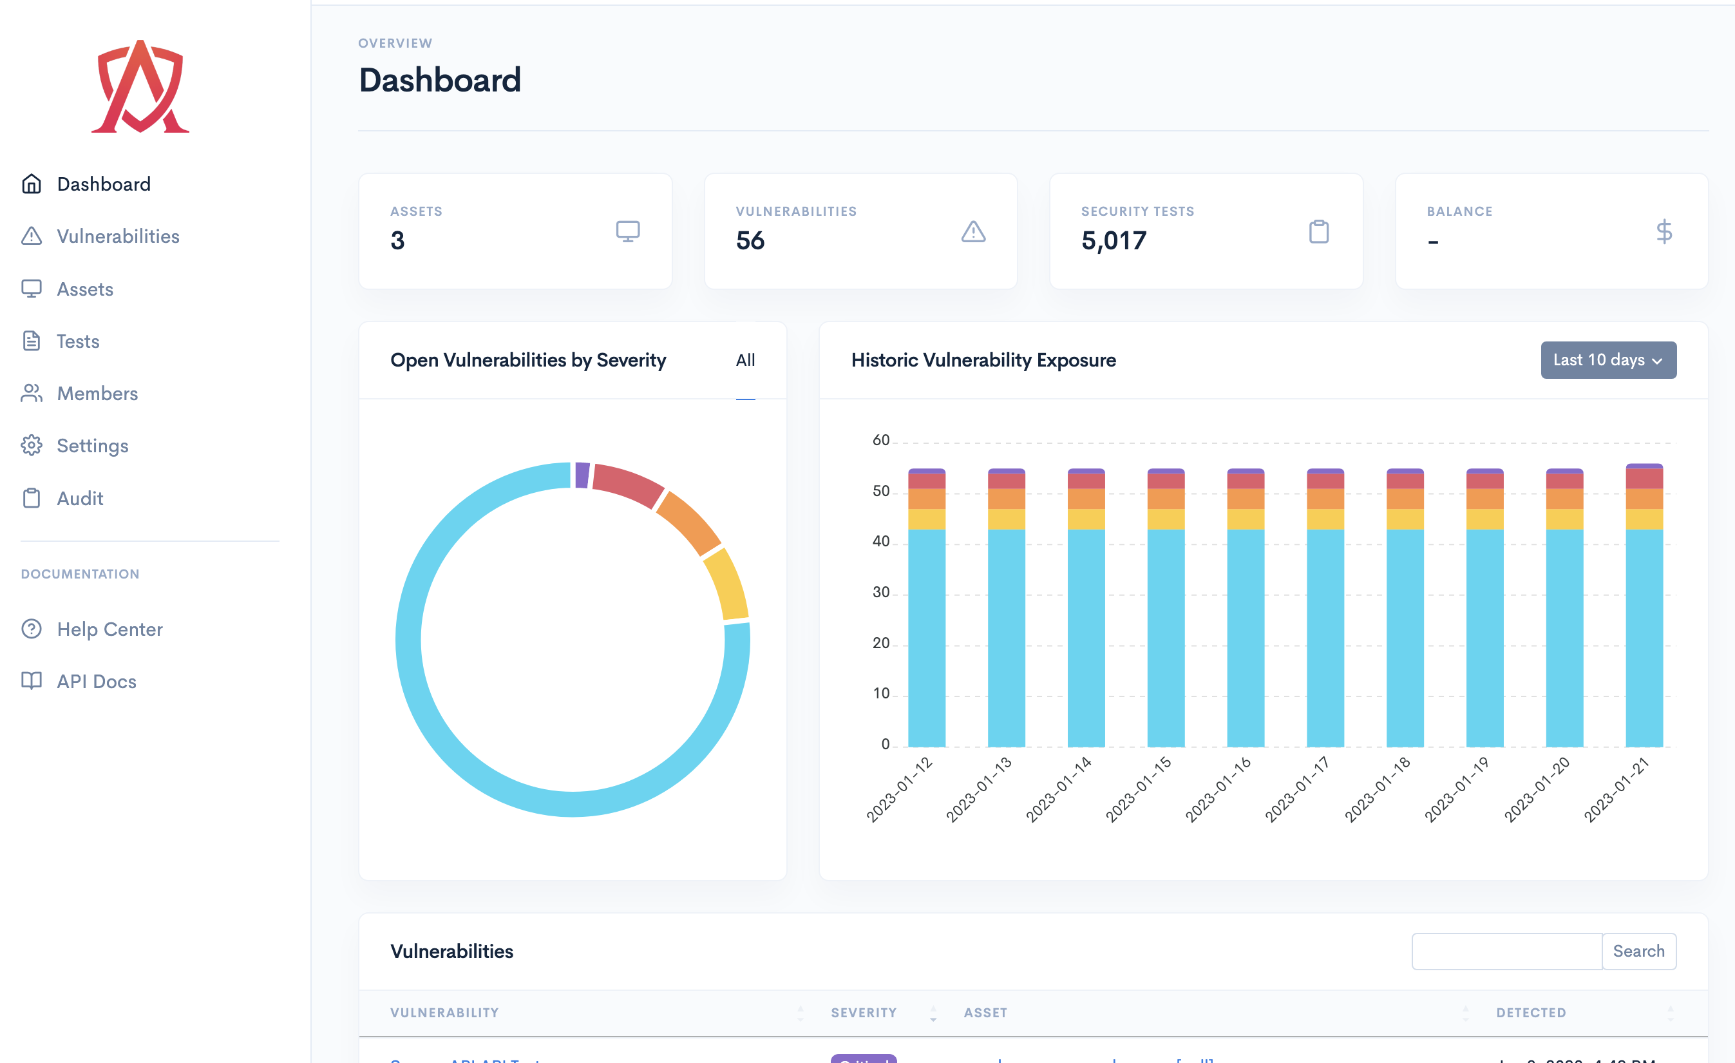Click the red segment of donut chart

click(x=627, y=484)
